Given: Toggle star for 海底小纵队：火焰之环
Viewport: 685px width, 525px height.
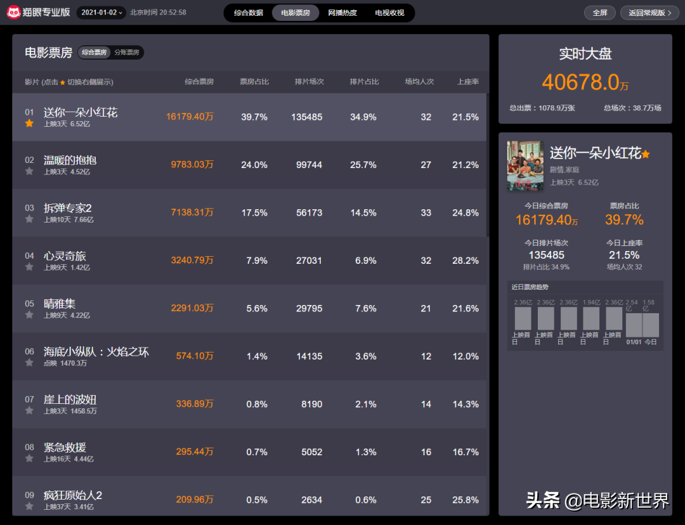Looking at the screenshot, I should 29,363.
